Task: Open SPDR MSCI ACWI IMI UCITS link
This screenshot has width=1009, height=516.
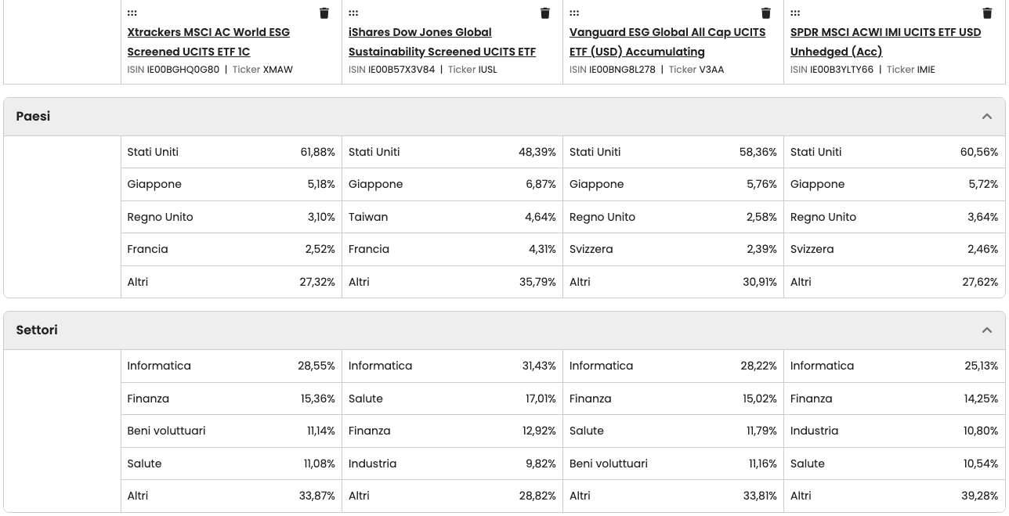Action: 885,42
